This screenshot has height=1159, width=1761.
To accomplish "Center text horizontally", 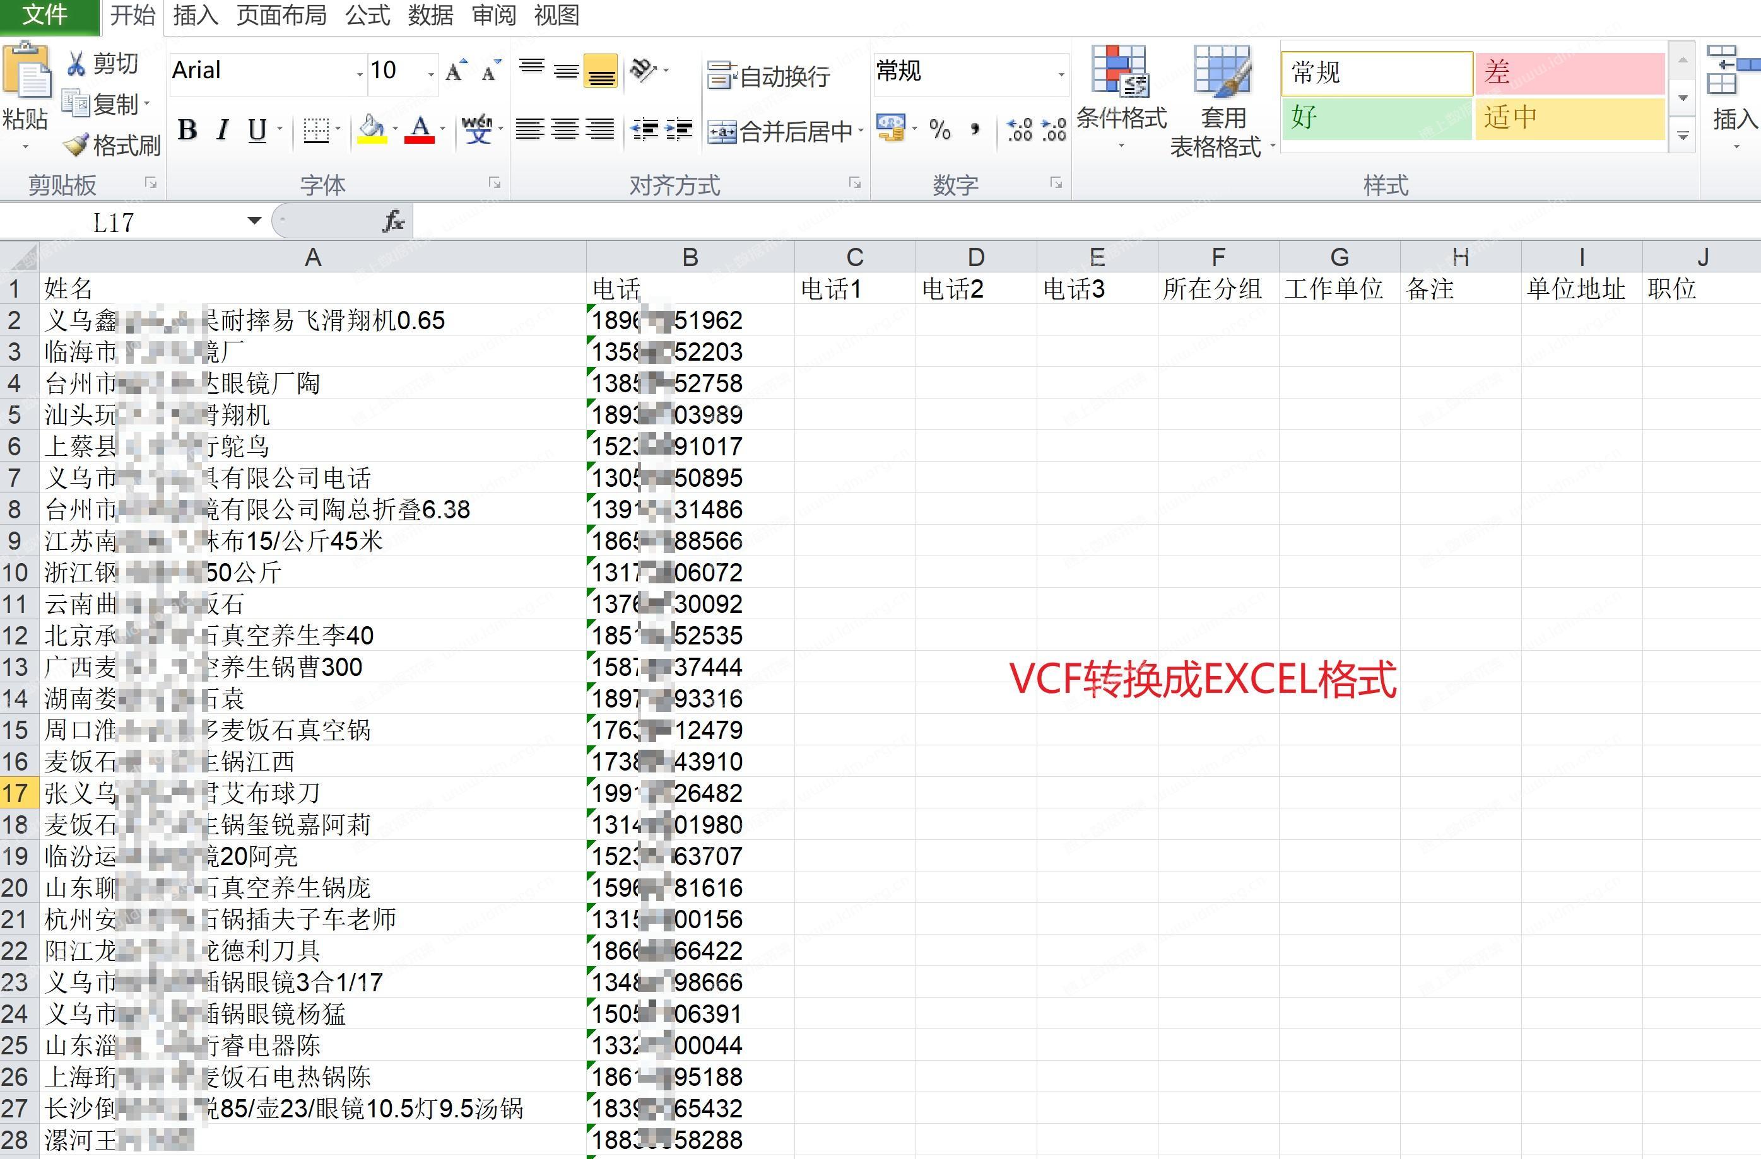I will pyautogui.click(x=565, y=129).
